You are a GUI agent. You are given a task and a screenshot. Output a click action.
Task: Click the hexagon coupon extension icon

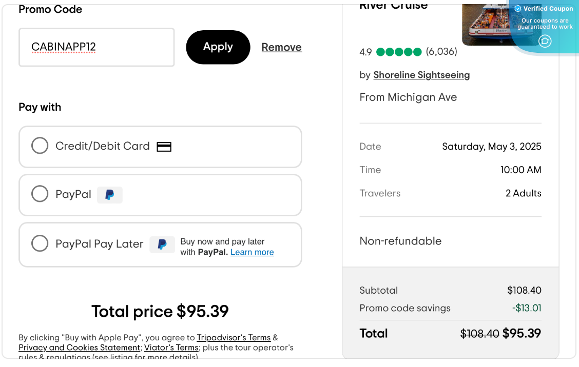coord(545,41)
